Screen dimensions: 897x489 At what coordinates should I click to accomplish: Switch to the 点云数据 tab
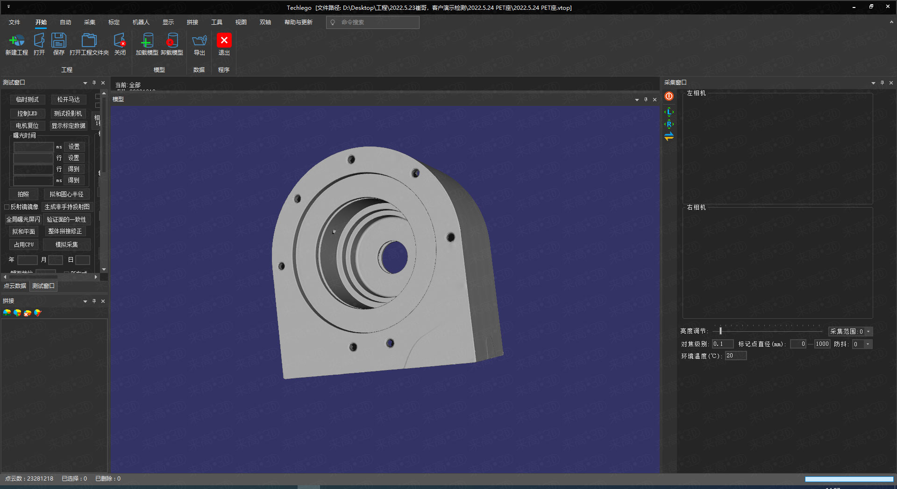click(x=15, y=286)
